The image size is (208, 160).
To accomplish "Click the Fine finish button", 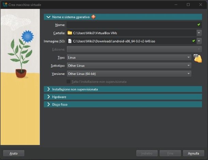I will click(170, 154).
